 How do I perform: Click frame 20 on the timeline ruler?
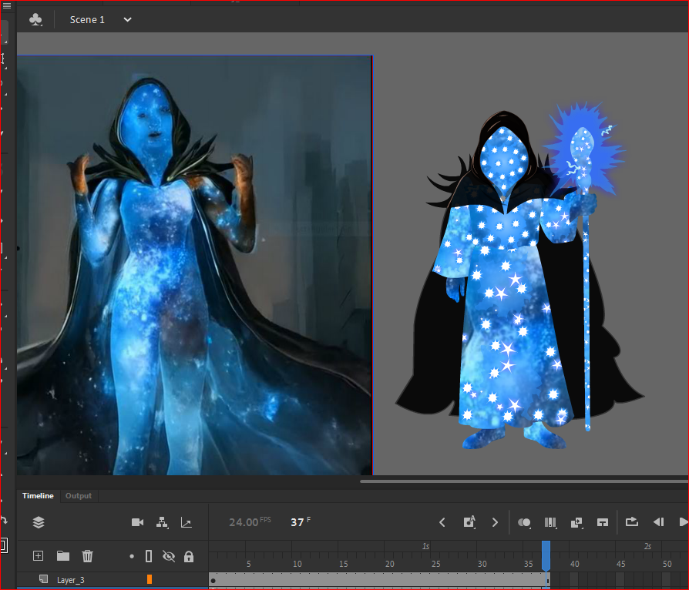coord(390,564)
